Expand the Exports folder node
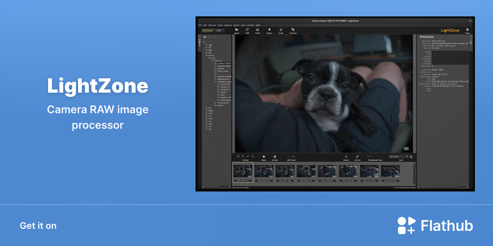The width and height of the screenshot is (493, 246). (x=213, y=68)
